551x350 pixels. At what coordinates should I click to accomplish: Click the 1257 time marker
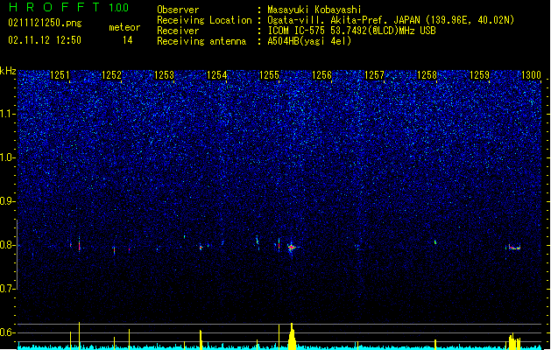point(374,75)
